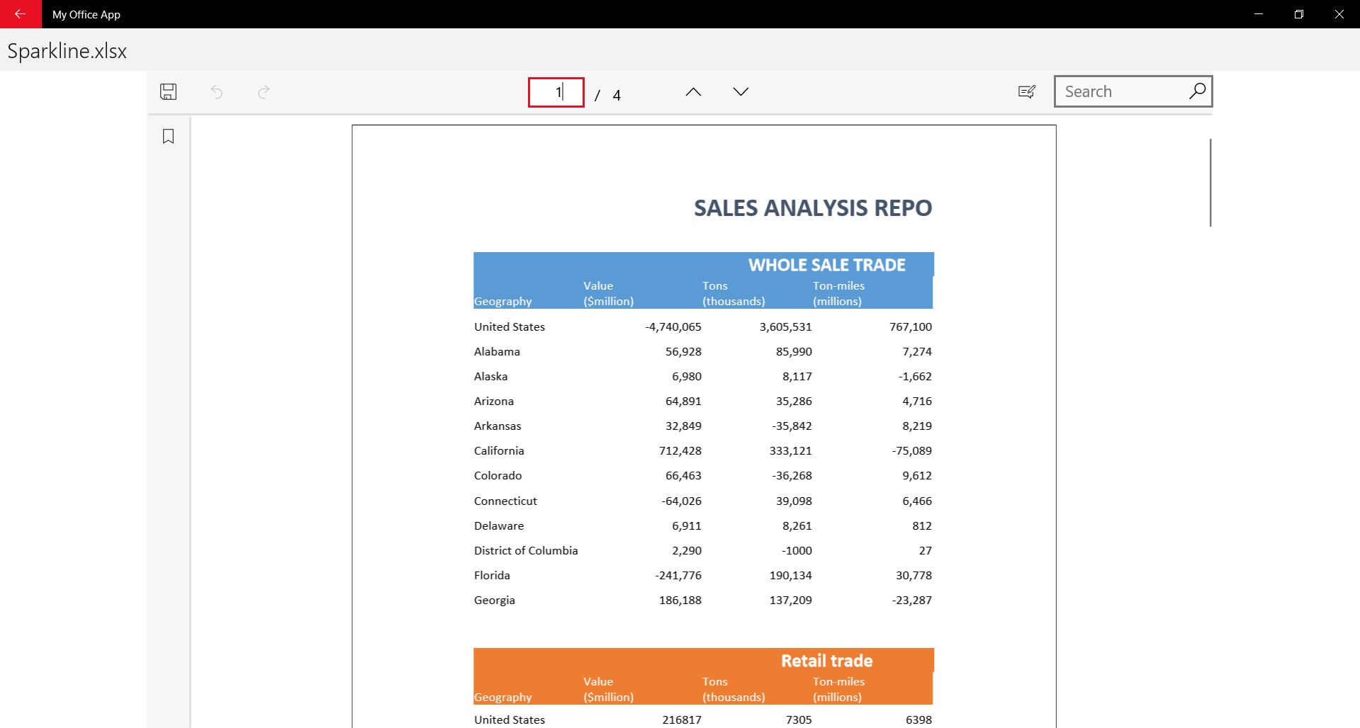This screenshot has height=728, width=1360.
Task: Save the document with the floppy disk icon
Action: [x=168, y=91]
